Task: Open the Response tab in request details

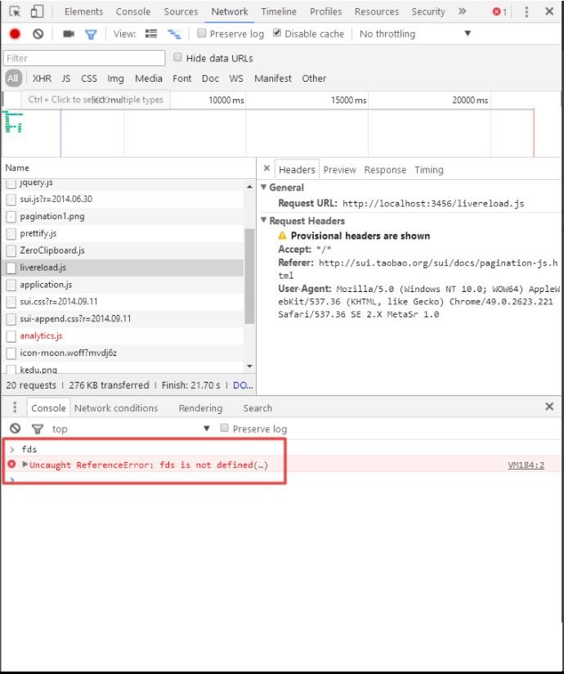Action: tap(384, 169)
